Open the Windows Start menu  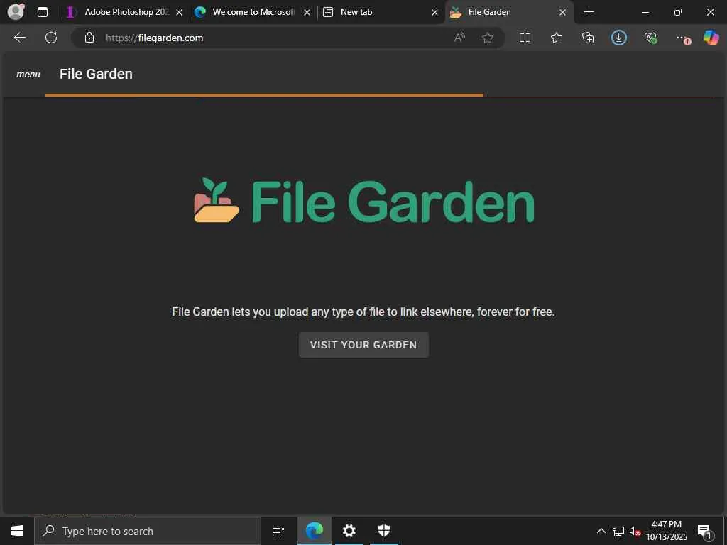(17, 531)
